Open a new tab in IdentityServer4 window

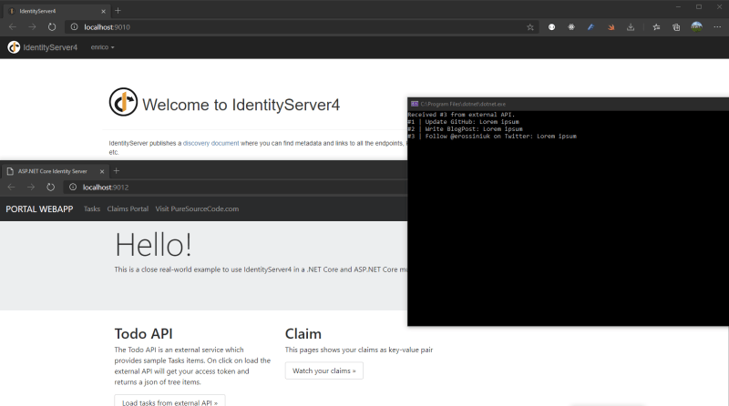click(118, 10)
